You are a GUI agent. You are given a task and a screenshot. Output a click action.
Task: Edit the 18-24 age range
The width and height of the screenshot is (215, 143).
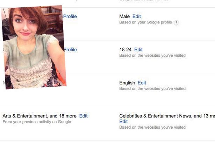138,50
